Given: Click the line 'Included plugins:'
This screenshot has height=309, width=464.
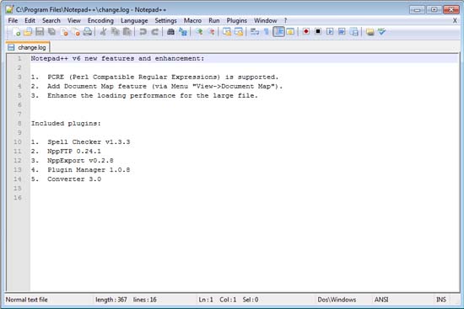Looking at the screenshot, I should (x=66, y=124).
